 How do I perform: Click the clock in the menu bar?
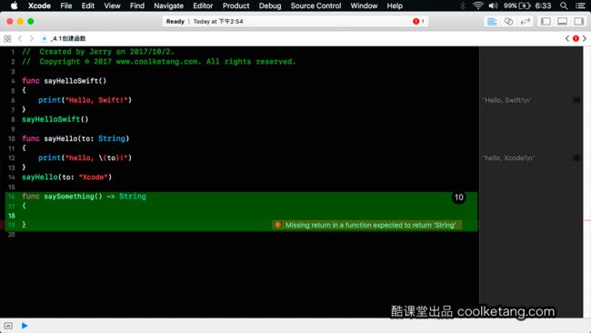[x=543, y=5]
